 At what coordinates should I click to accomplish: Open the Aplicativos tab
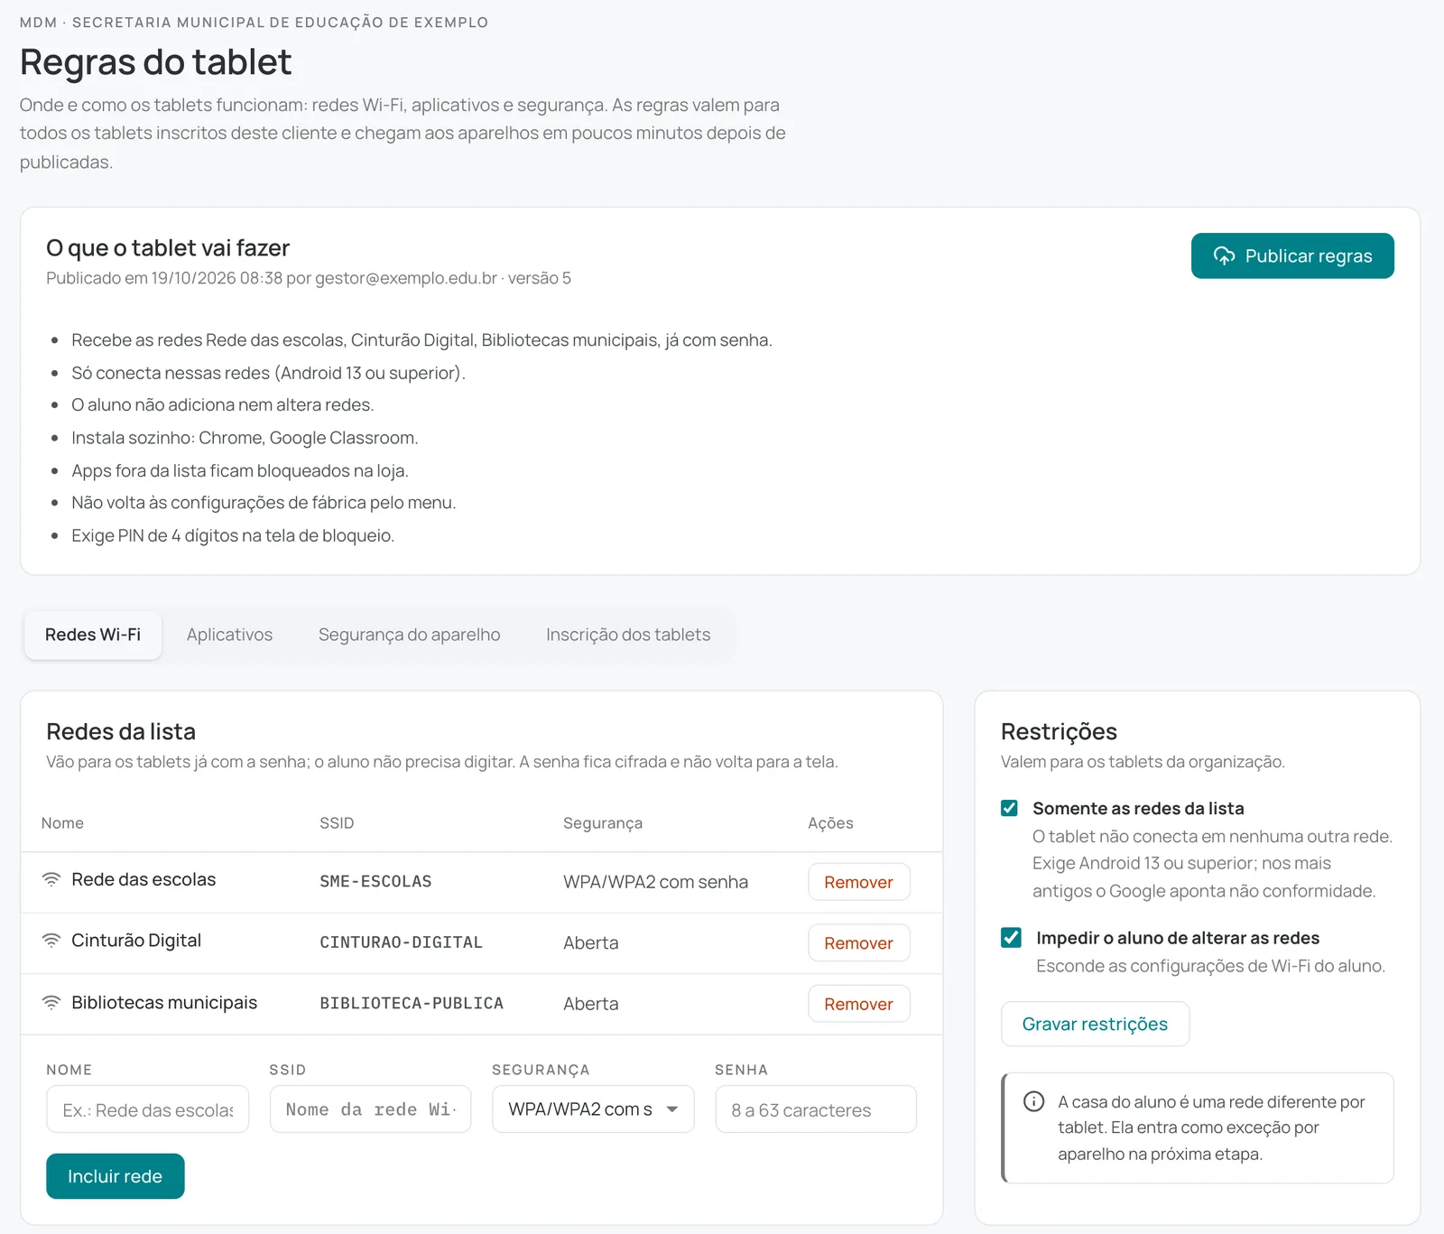pyautogui.click(x=229, y=635)
